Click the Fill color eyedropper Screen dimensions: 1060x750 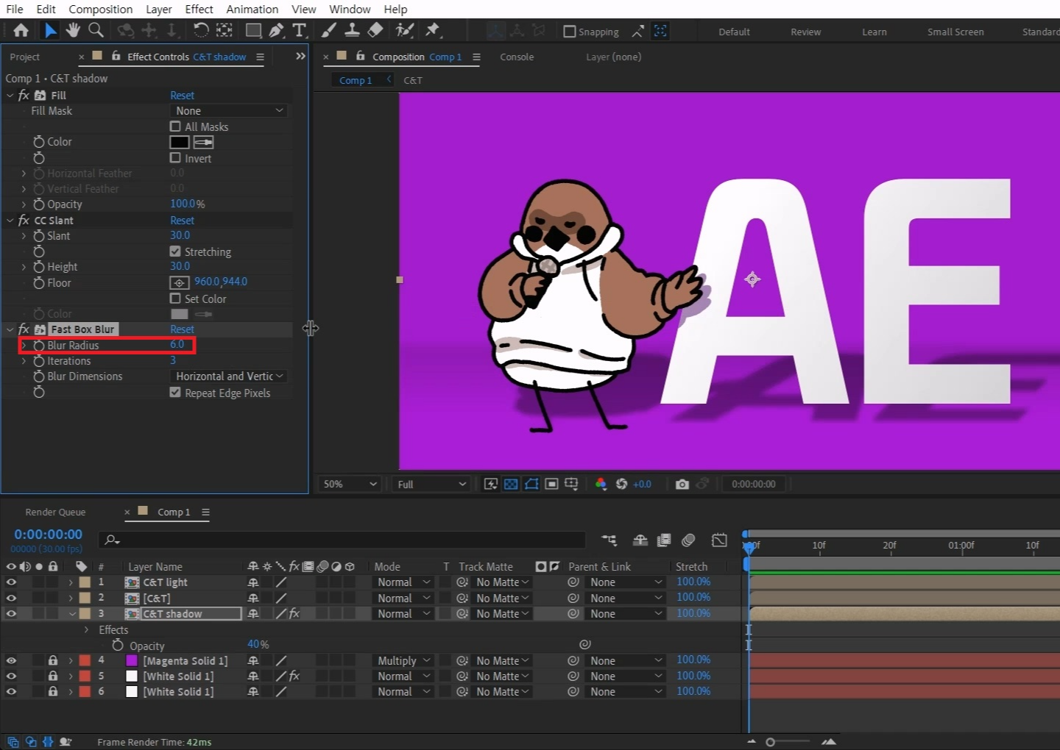pos(204,142)
